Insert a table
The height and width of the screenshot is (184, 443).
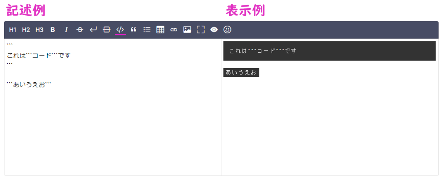click(x=160, y=30)
